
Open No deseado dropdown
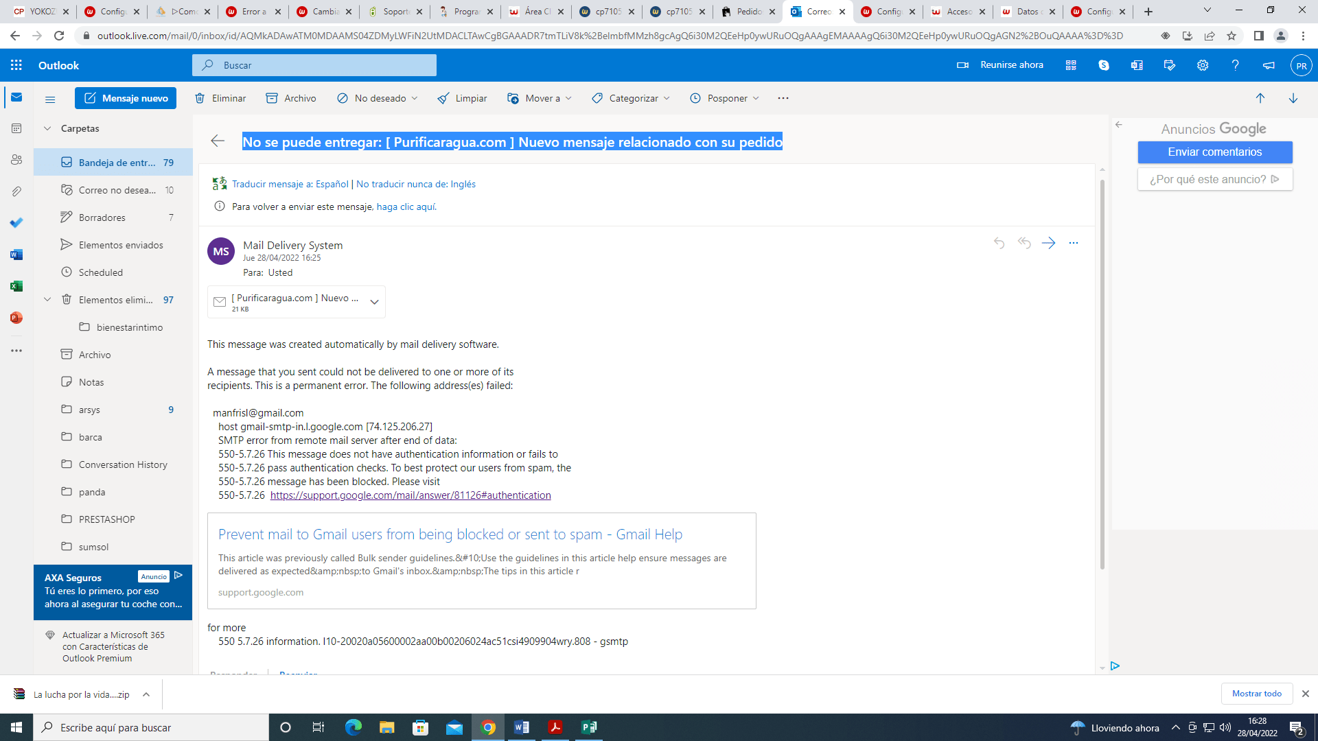pyautogui.click(x=377, y=98)
